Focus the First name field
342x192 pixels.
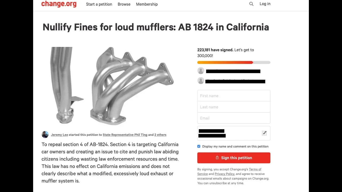[234, 96]
